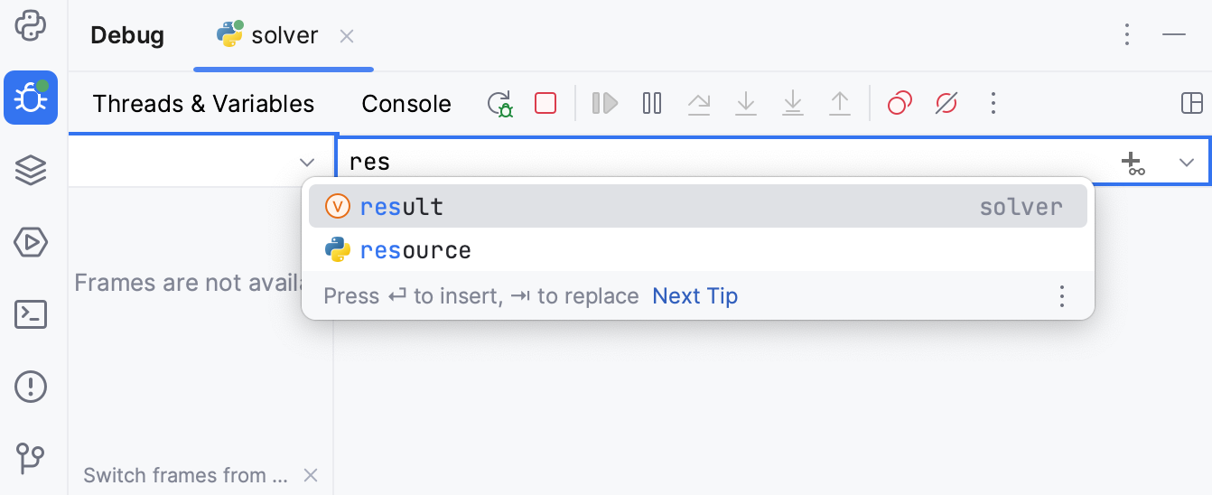Toggle Mute Breakpoints
Screen dimensions: 1212x495
tap(946, 103)
